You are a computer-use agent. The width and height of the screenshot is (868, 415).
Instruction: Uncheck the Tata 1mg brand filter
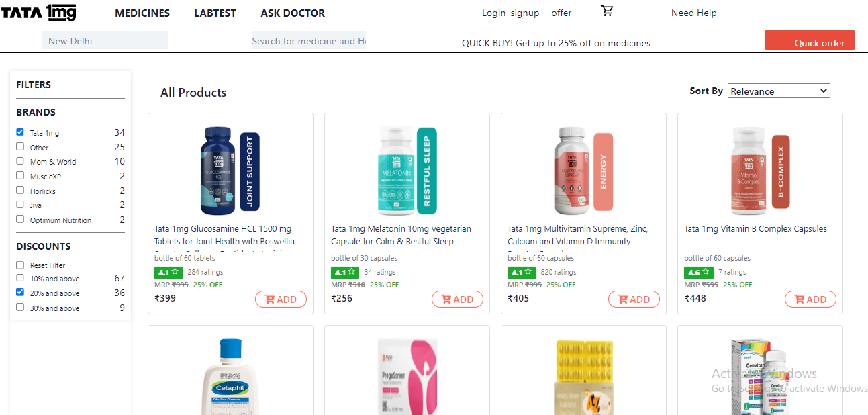pos(19,132)
